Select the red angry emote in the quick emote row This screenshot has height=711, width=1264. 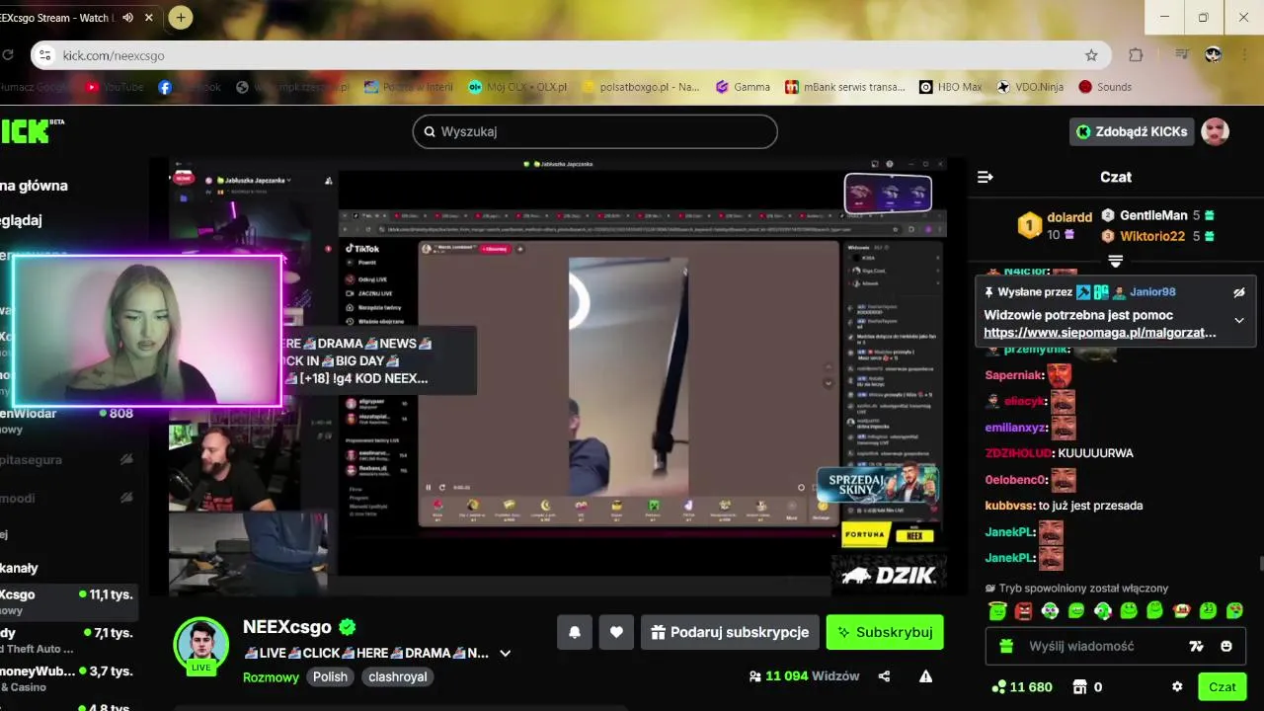pyautogui.click(x=1024, y=611)
